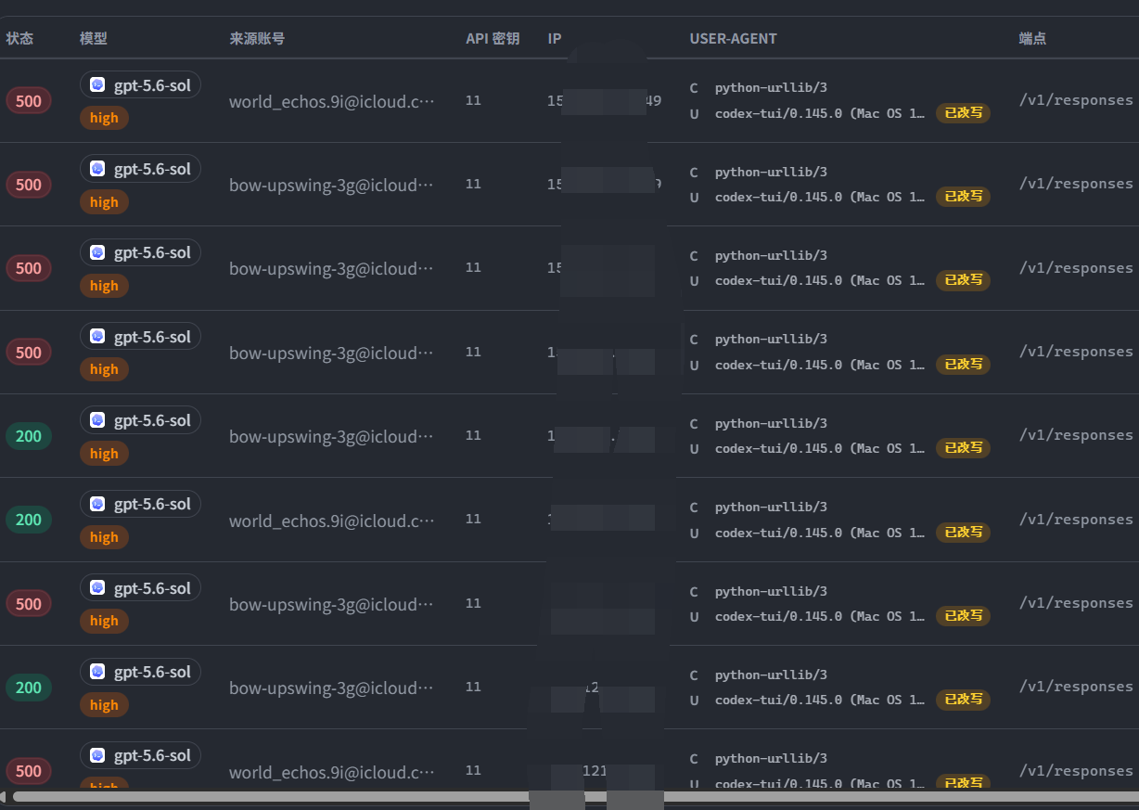Click model icon in the top table row

pyautogui.click(x=97, y=84)
